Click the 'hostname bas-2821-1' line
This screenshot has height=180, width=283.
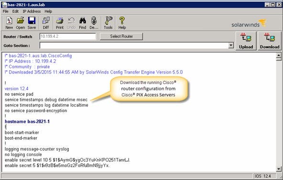(27, 122)
